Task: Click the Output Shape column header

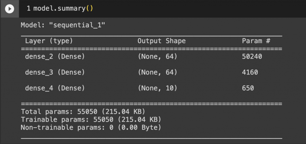Action: [x=162, y=41]
